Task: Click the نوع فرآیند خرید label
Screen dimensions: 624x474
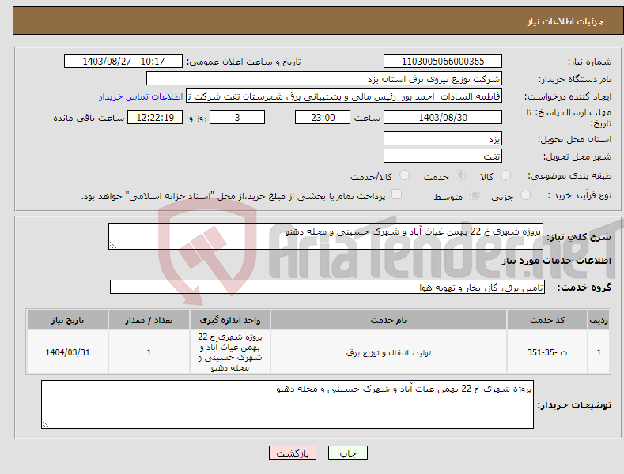Action: tap(580, 195)
